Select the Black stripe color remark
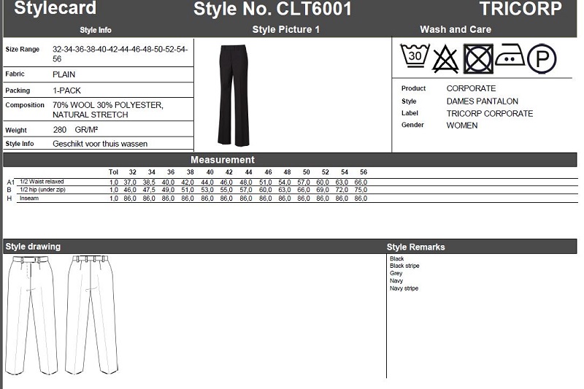This screenshot has height=389, width=584. pos(404,266)
